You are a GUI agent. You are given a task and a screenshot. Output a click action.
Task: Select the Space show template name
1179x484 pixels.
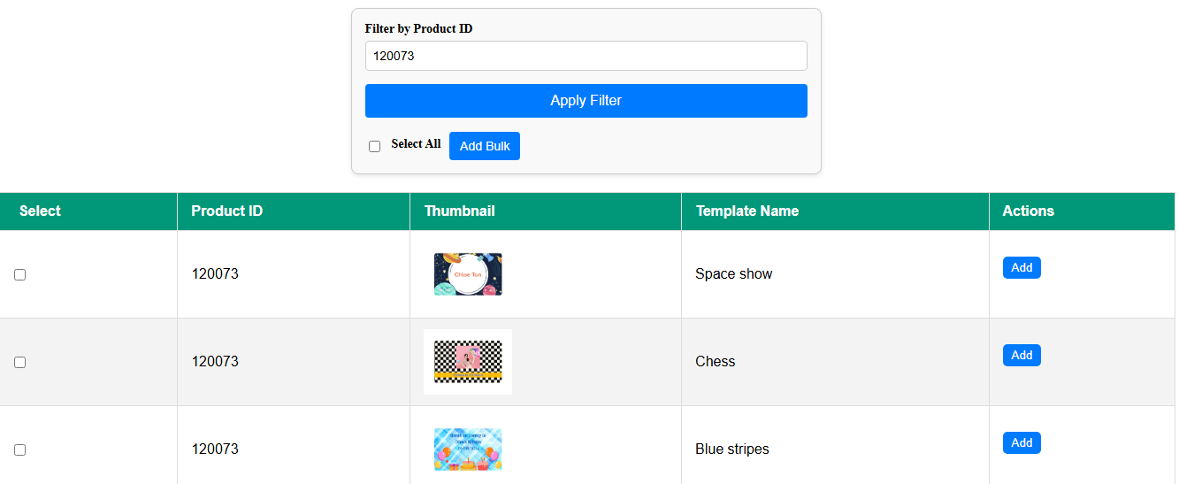pos(733,274)
